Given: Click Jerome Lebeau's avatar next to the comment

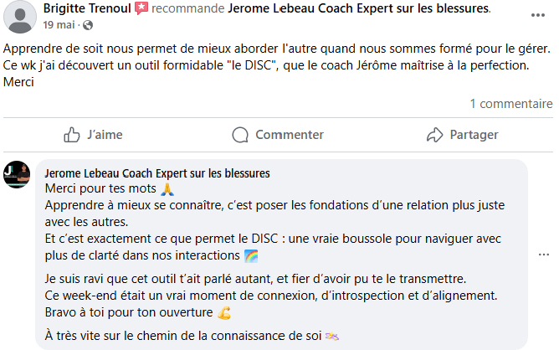Looking at the screenshot, I should click(x=17, y=174).
